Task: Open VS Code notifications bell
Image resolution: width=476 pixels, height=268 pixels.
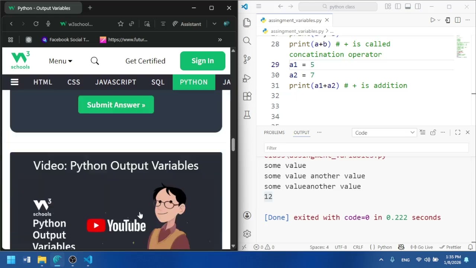Action: click(x=470, y=247)
